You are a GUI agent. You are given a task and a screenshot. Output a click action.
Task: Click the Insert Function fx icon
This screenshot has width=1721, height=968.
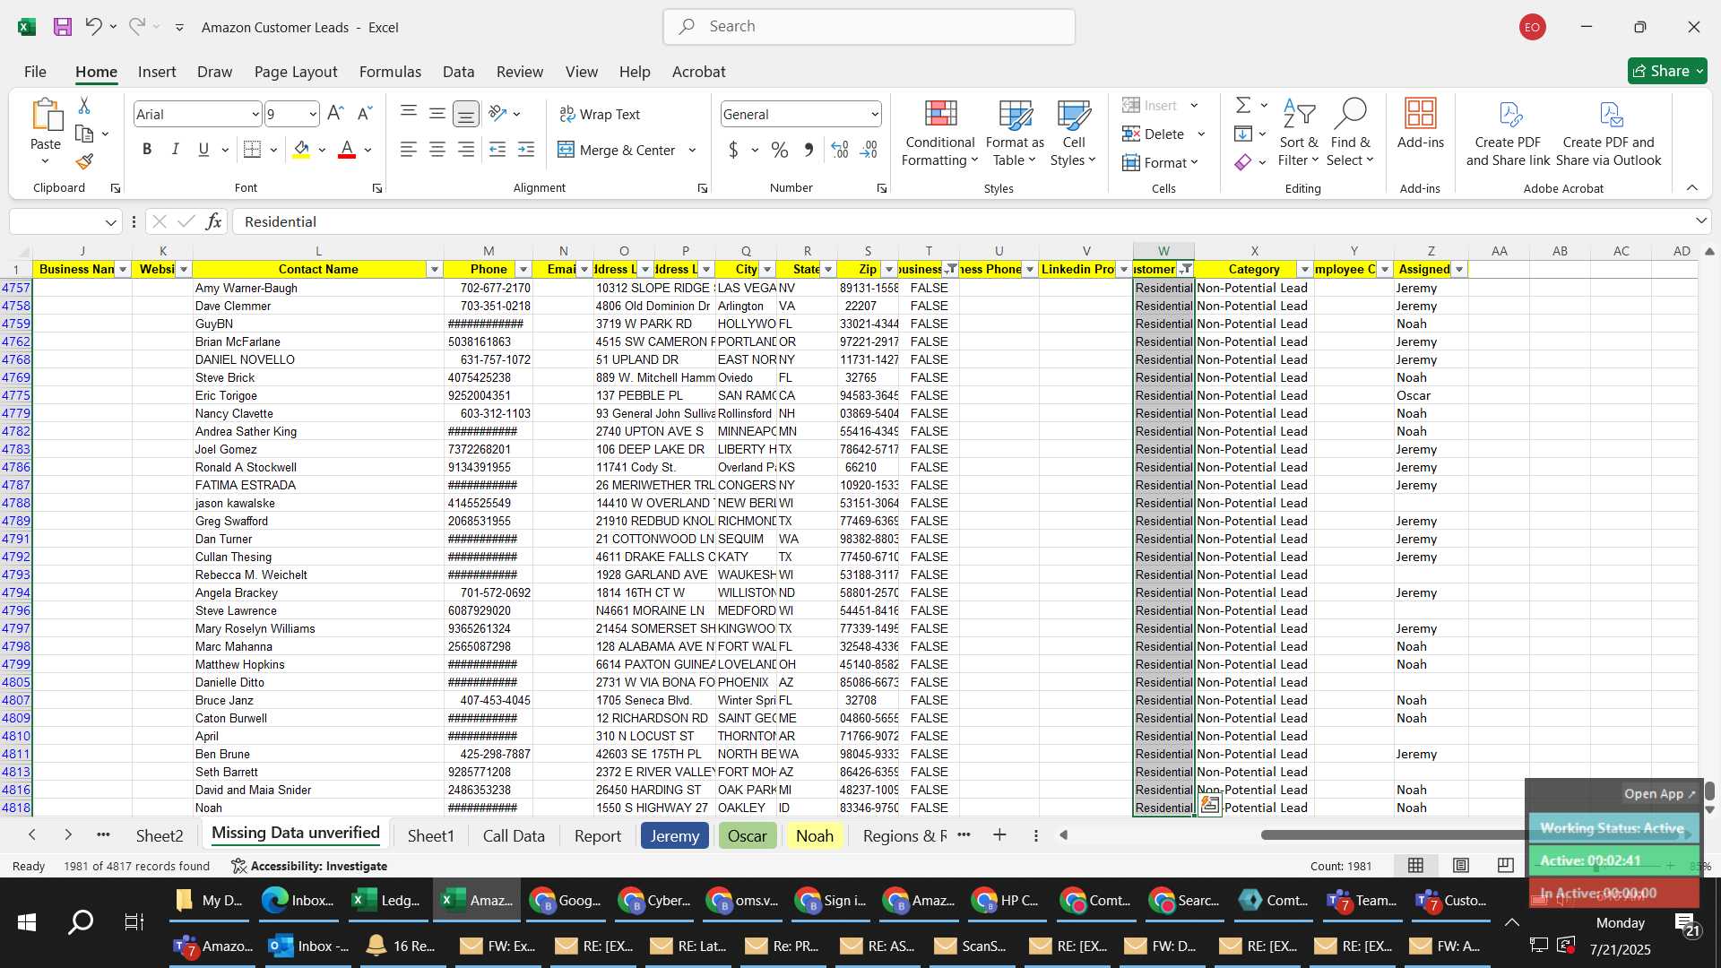(213, 221)
